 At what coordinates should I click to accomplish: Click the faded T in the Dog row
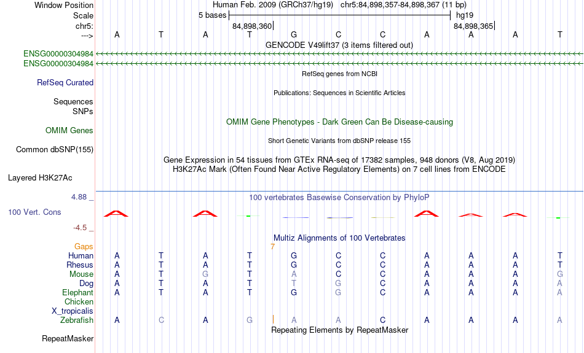(x=294, y=284)
